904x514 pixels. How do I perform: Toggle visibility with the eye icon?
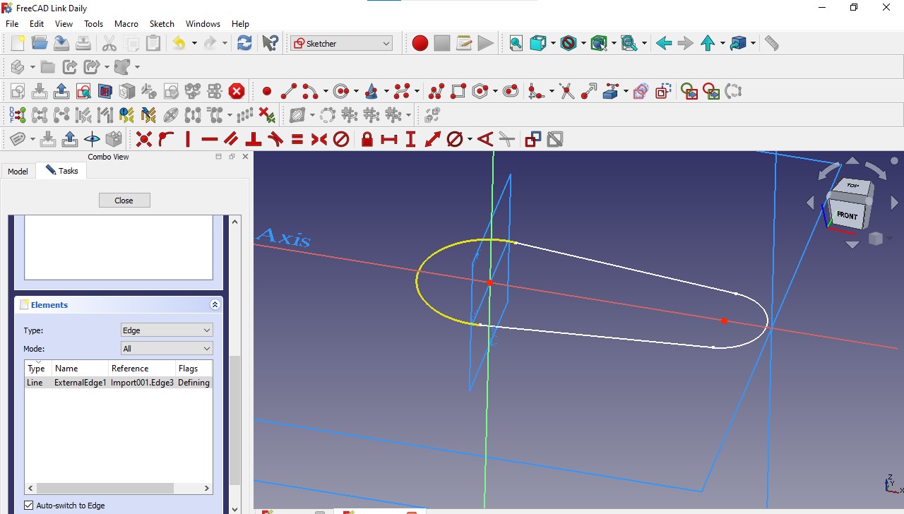point(91,138)
